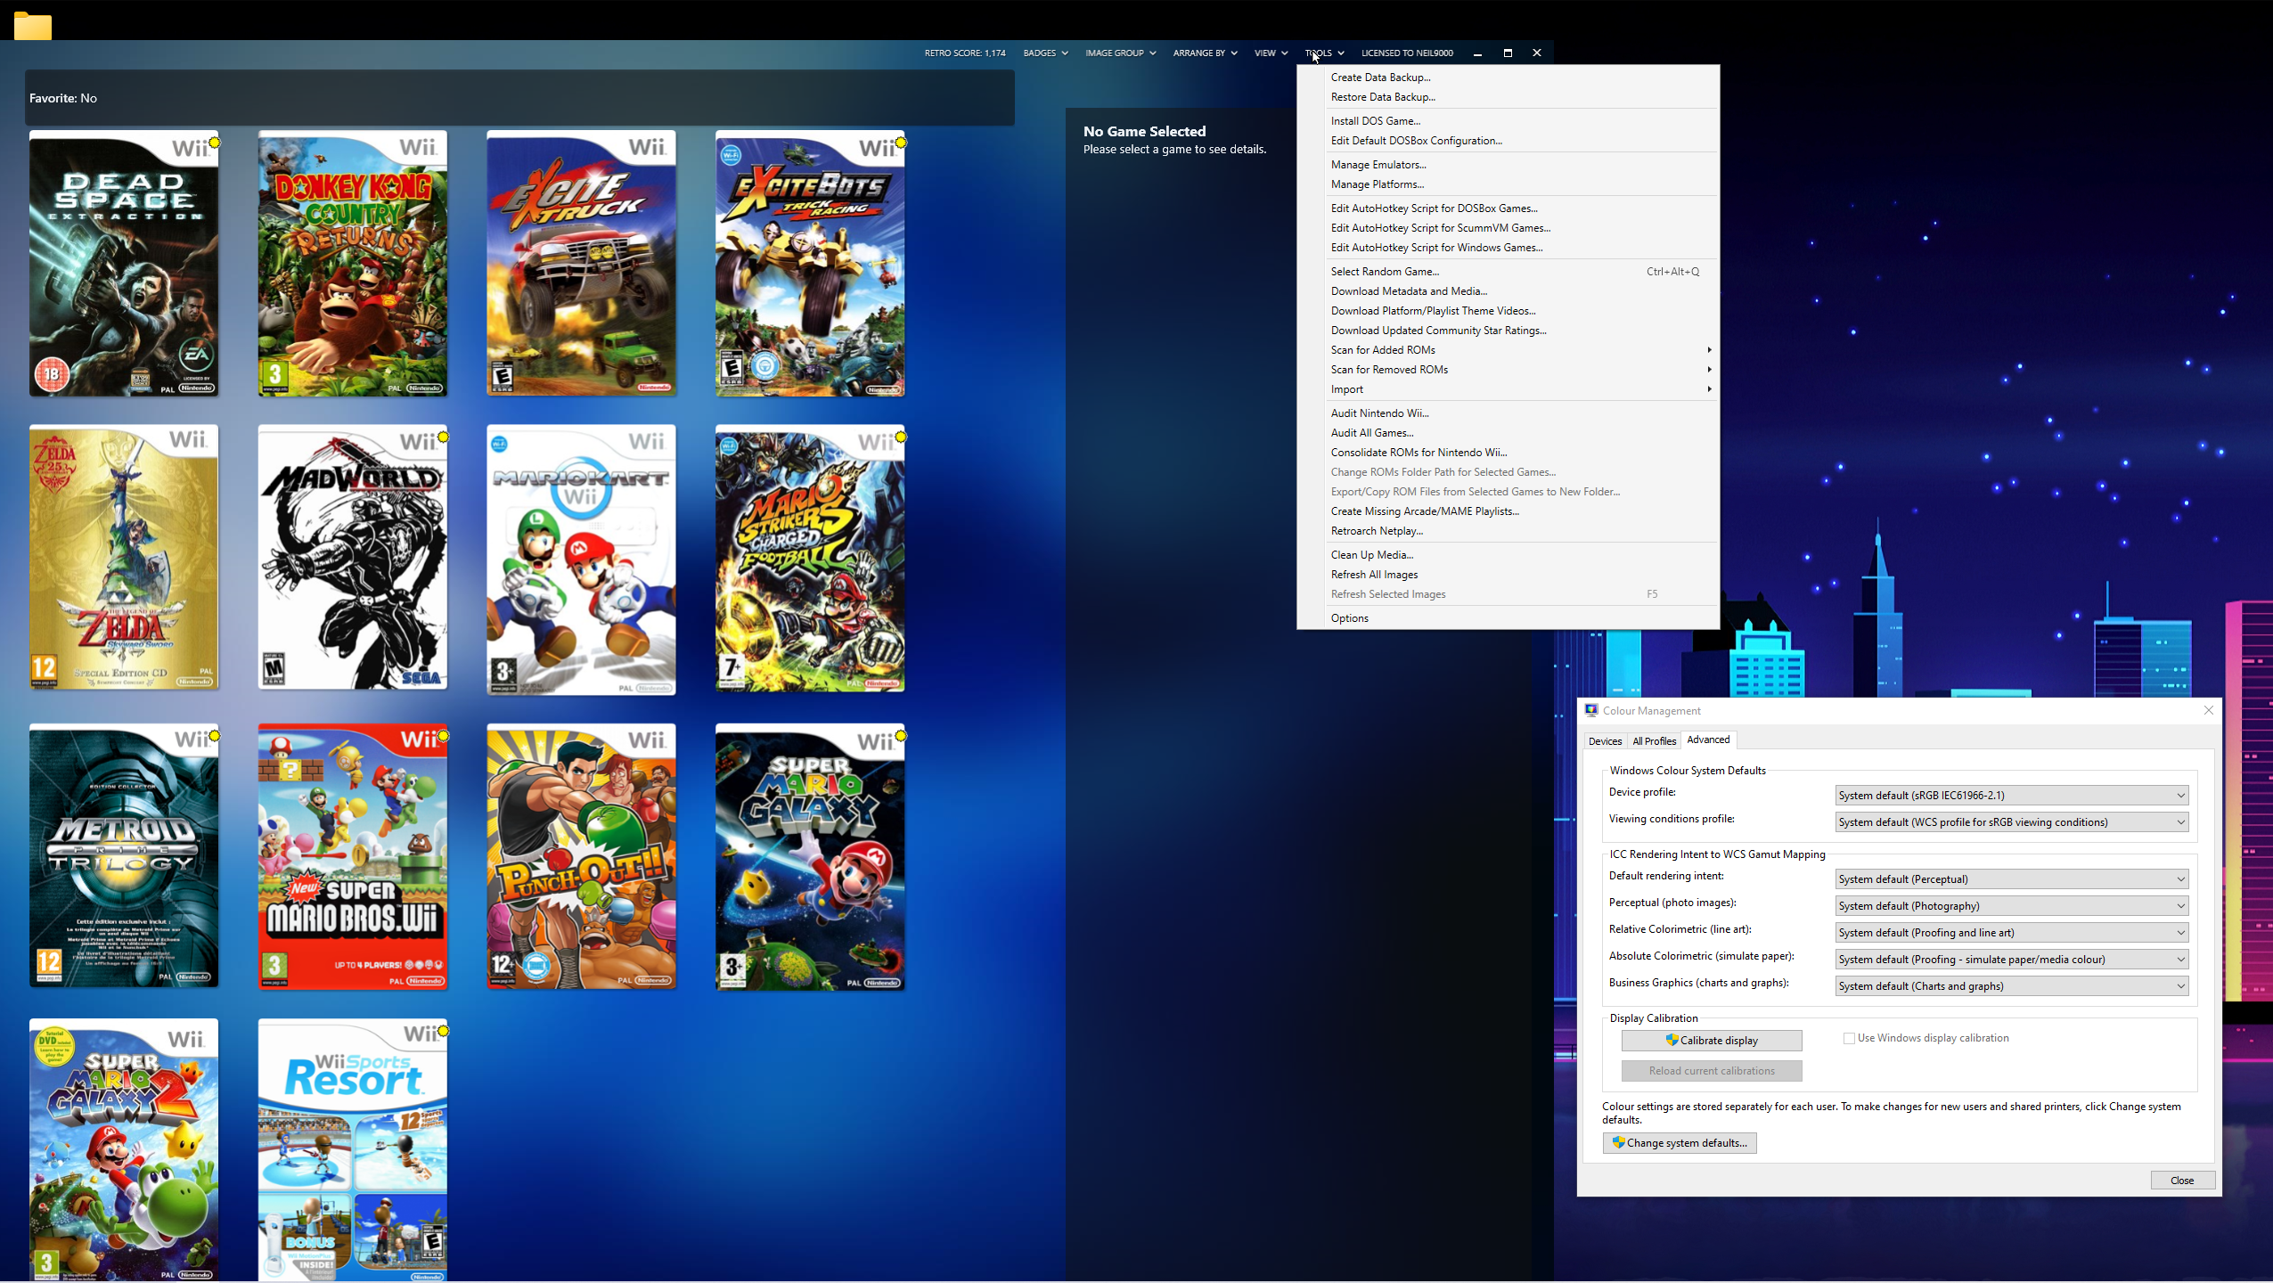Open the Viewing conditions profile dropdown
The image size is (2273, 1283).
tap(2012, 822)
